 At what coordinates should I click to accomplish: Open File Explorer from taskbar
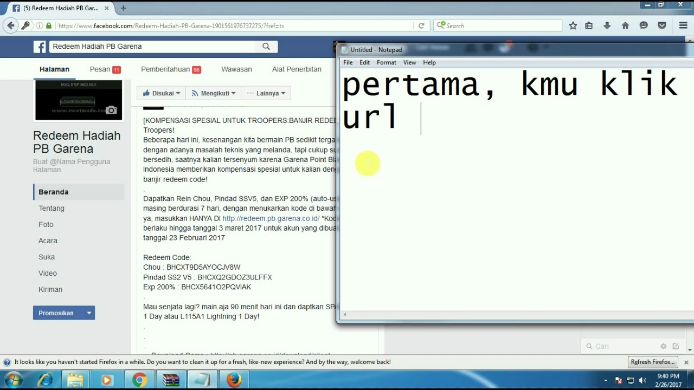75,380
